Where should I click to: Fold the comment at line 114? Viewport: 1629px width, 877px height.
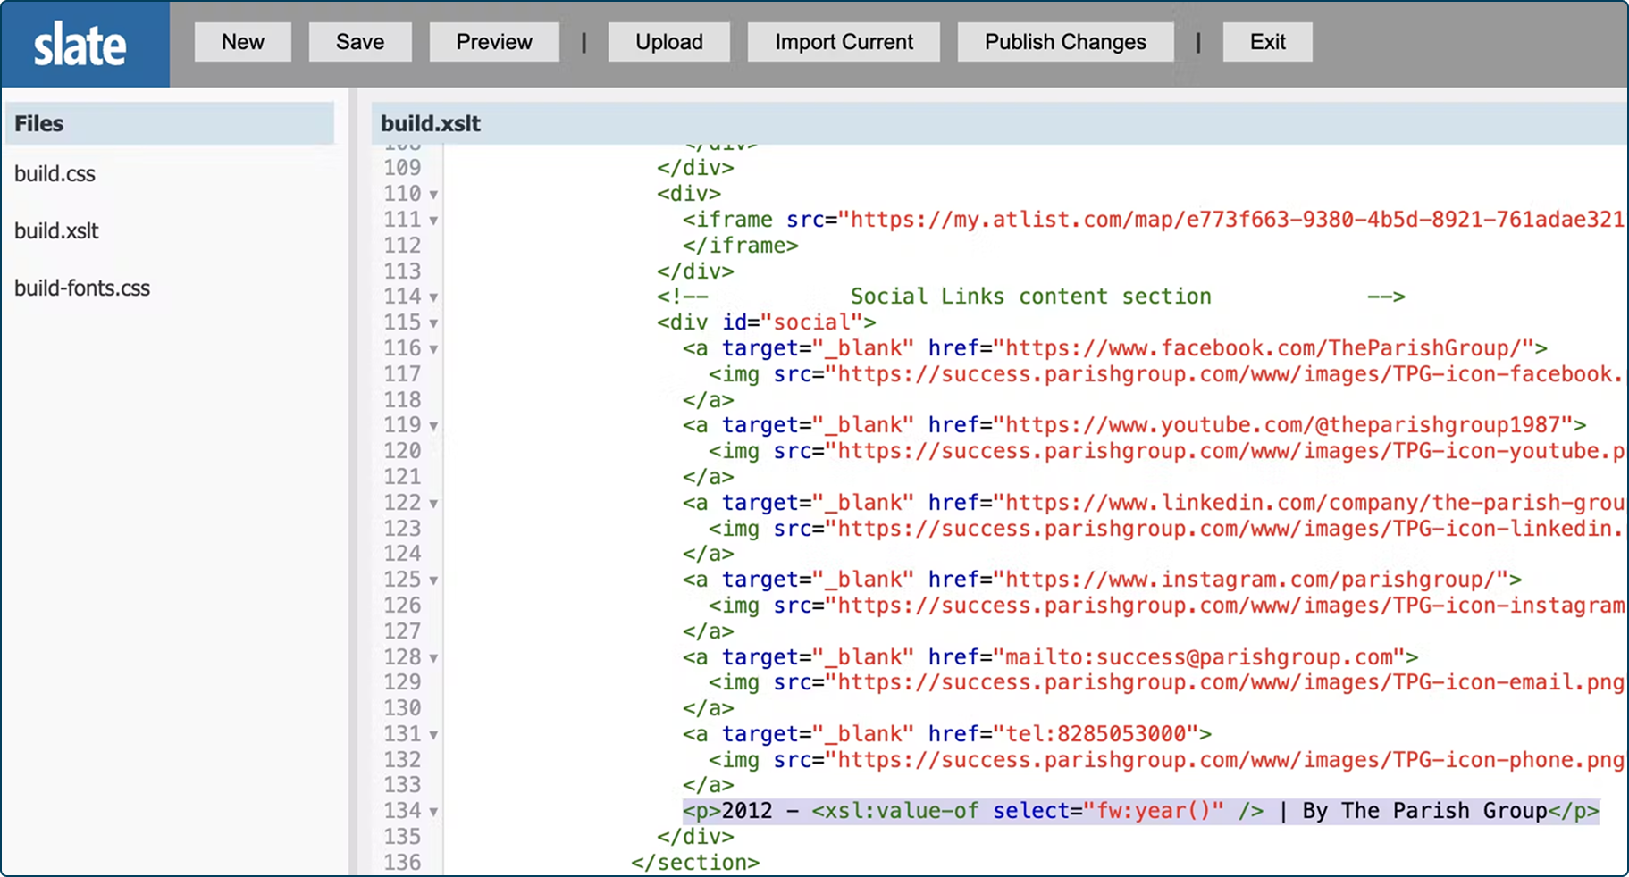[x=433, y=297]
